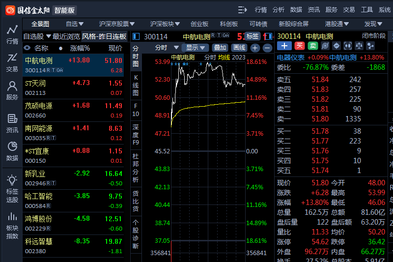This screenshot has width=393, height=262.
Task: Open the 交易 trading sidebar section
Action: point(12,63)
